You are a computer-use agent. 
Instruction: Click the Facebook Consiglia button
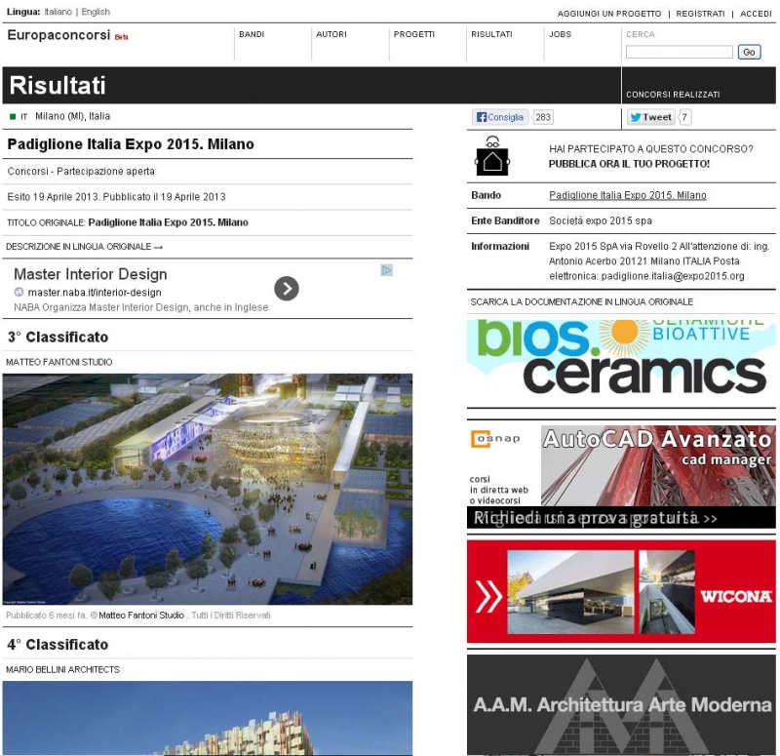click(x=500, y=117)
